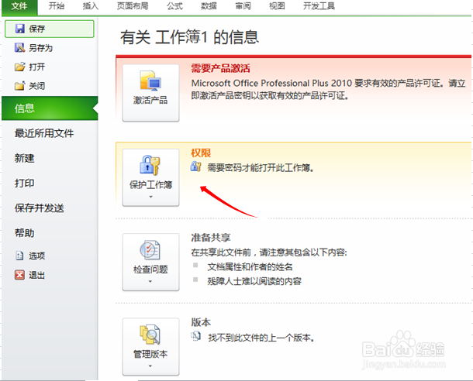Image resolution: width=473 pixels, height=381 pixels.
Task: Click the 权限 heading
Action: [x=201, y=153]
